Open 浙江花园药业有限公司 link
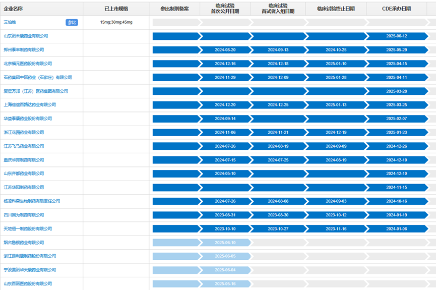This screenshot has height=290, width=436. (x=24, y=133)
